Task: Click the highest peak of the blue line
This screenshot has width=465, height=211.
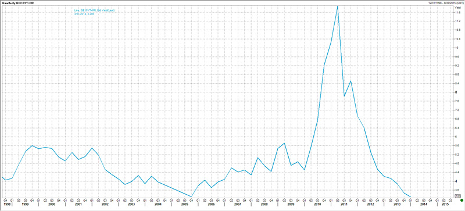Action: pyautogui.click(x=338, y=6)
